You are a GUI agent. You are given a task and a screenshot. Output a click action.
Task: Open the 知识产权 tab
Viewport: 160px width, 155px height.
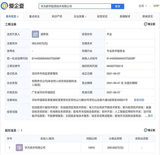(57, 16)
